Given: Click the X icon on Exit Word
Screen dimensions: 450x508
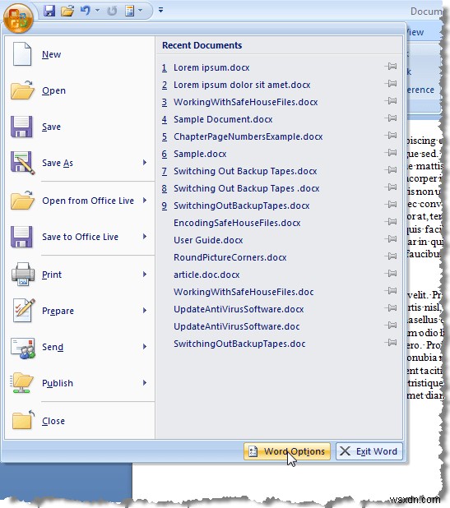Looking at the screenshot, I should 345,451.
